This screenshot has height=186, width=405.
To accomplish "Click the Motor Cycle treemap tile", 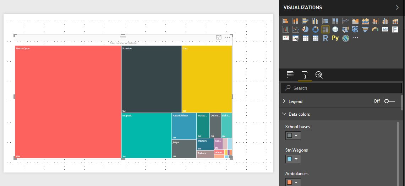I will (x=68, y=102).
